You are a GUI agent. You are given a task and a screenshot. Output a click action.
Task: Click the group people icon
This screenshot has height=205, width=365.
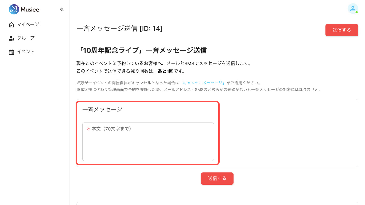coord(11,38)
